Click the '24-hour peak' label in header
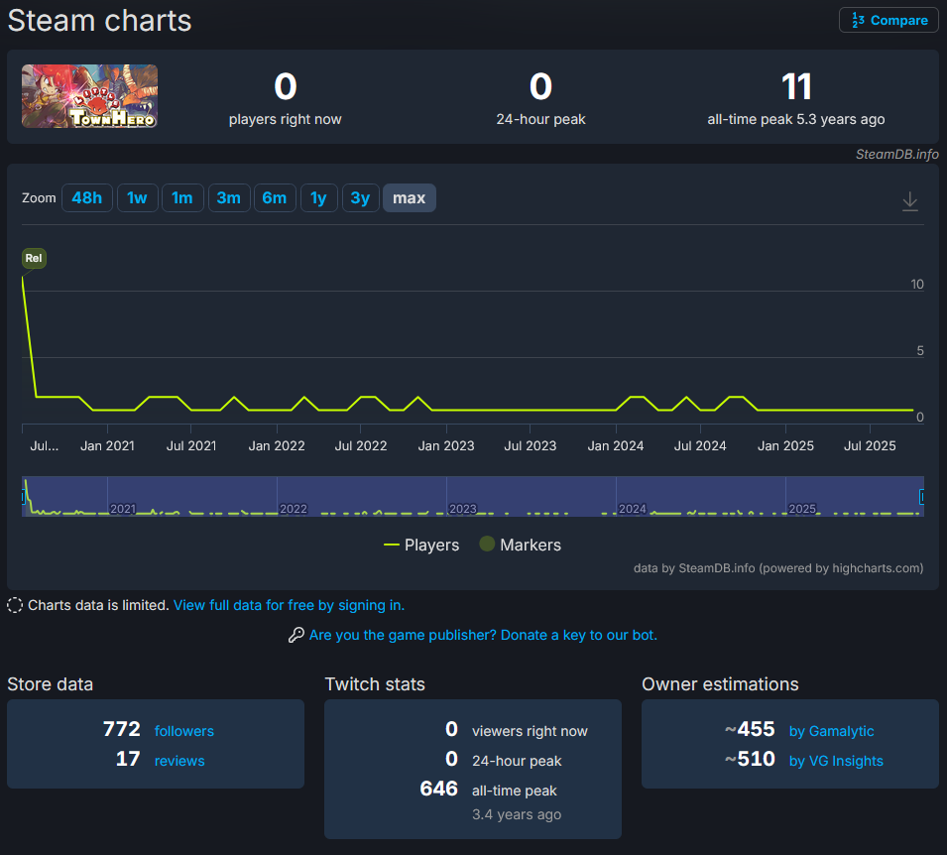The width and height of the screenshot is (947, 855). pyautogui.click(x=540, y=119)
